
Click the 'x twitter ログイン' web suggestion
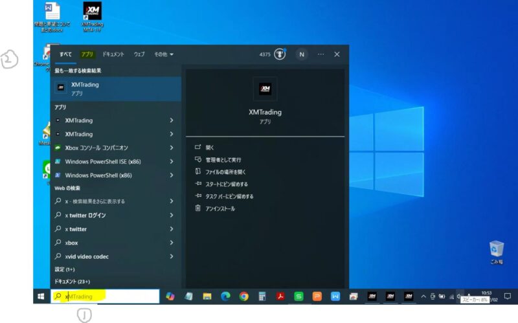coord(85,216)
